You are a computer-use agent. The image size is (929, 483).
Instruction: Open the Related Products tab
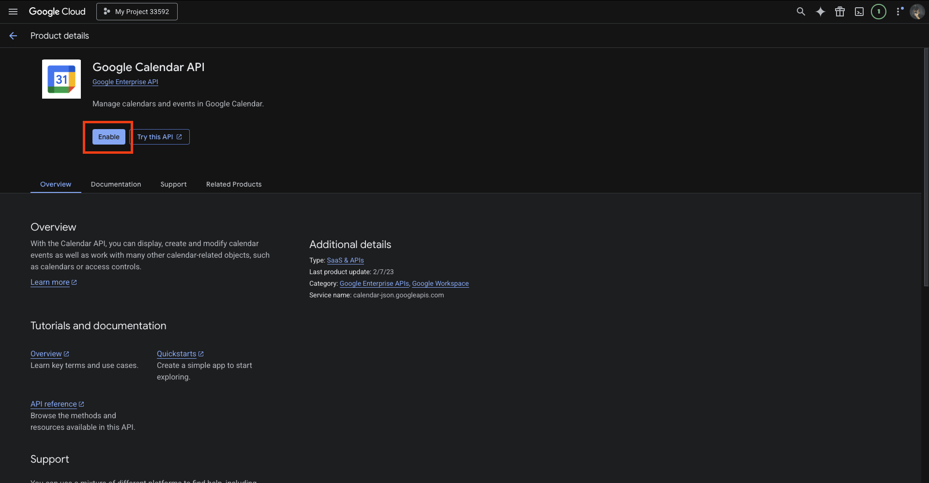[x=234, y=184]
